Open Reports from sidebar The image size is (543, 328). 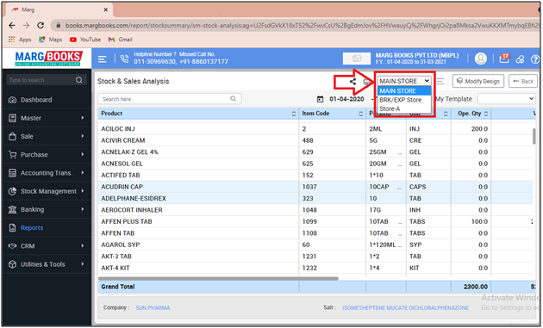47,228
